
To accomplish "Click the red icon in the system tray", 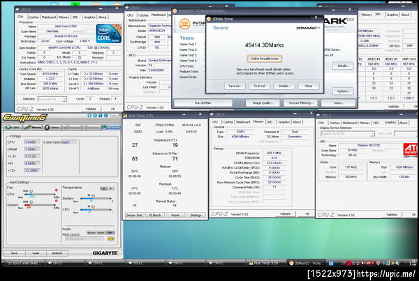I will [x=348, y=263].
